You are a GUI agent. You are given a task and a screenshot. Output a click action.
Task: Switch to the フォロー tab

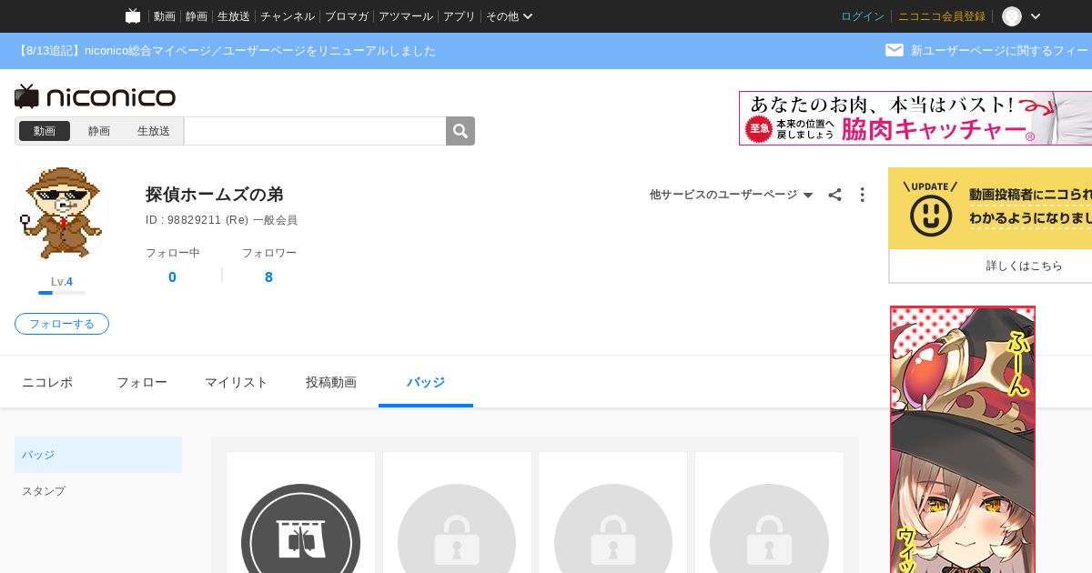142,382
